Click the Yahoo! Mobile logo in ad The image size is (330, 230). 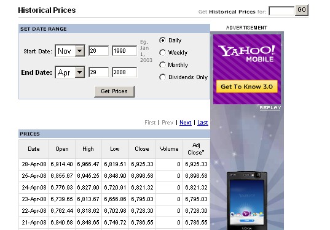[246, 53]
